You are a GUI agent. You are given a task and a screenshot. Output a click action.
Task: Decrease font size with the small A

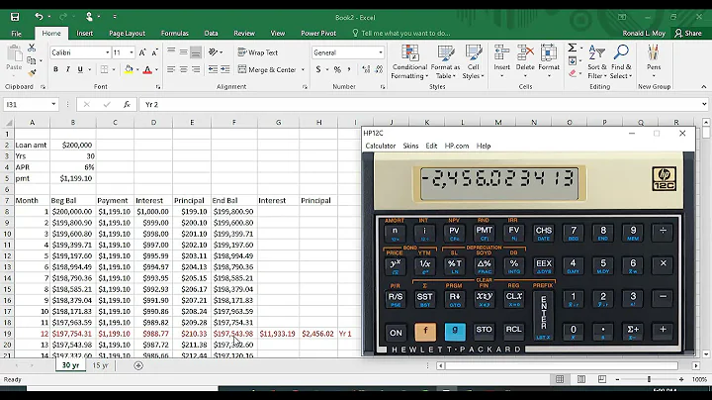[154, 52]
